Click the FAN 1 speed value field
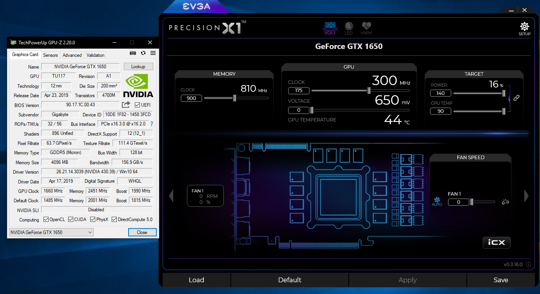 pos(458,202)
